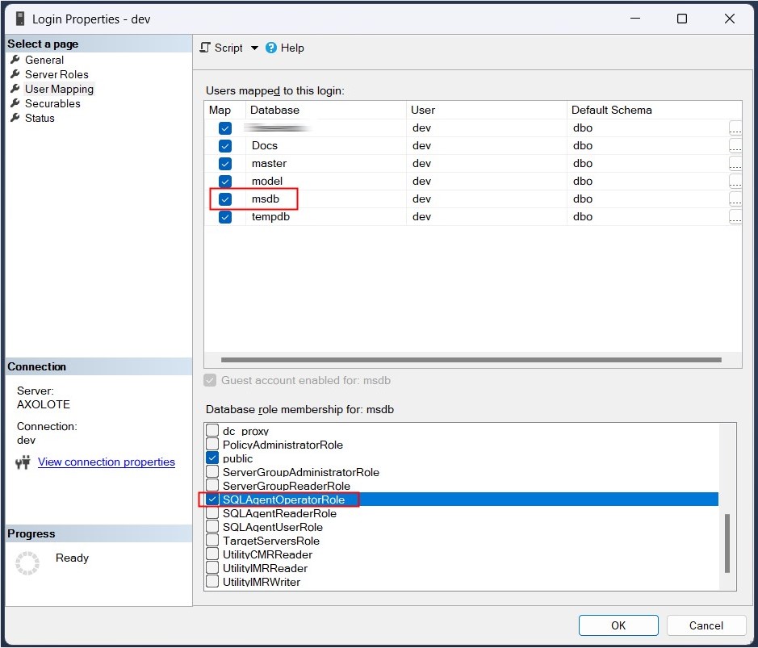
Task: Uncheck the Map box for msdb
Action: coord(225,199)
